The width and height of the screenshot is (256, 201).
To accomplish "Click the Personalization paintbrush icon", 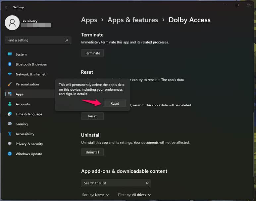I will click(x=10, y=84).
